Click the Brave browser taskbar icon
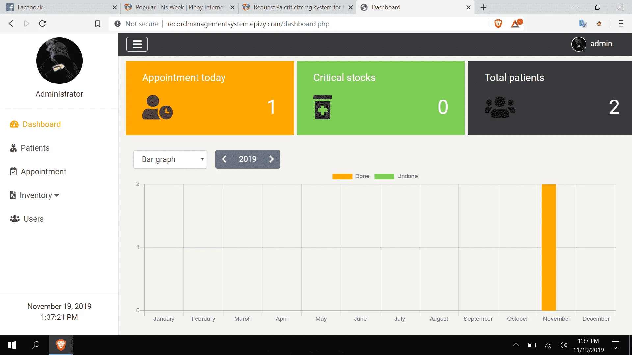This screenshot has height=355, width=632. point(61,345)
